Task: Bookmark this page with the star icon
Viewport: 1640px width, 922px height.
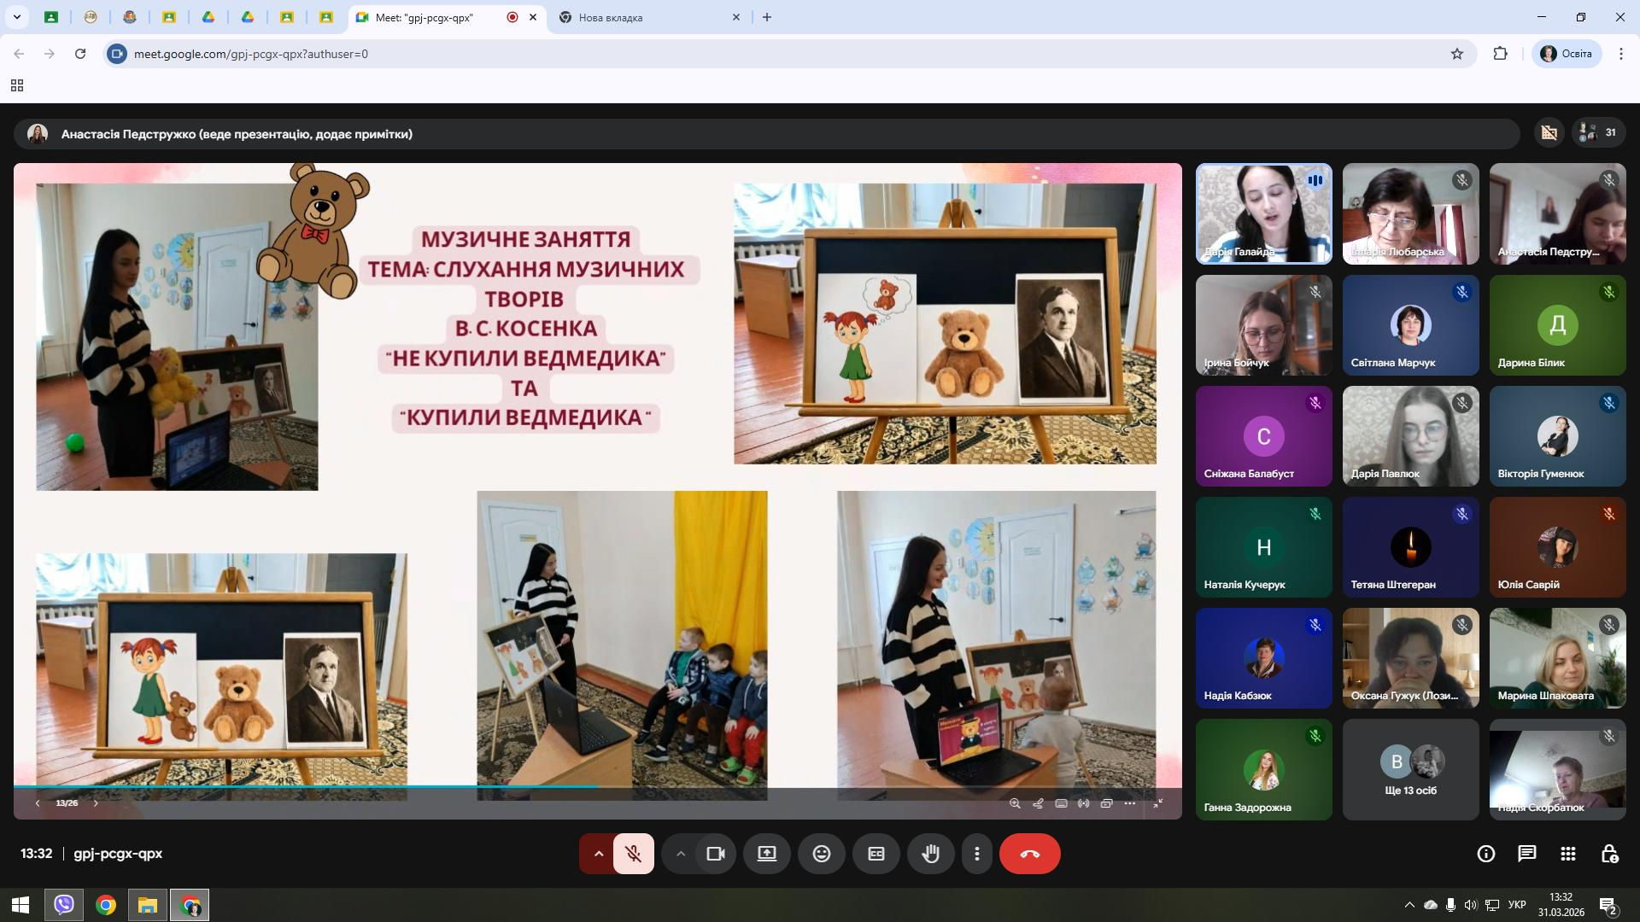Action: tap(1457, 54)
